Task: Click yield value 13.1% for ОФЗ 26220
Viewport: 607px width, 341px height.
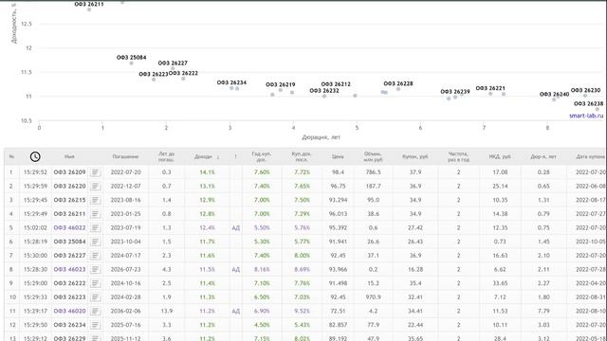Action: pos(207,186)
